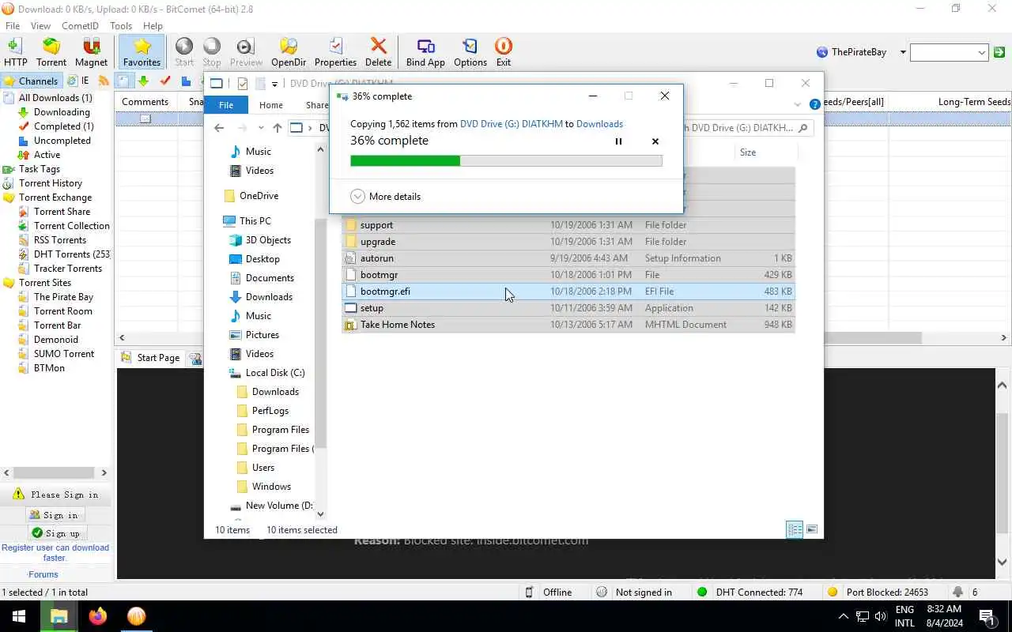Click the Explorer navigation pane vertical scrollbar
The height and width of the screenshot is (632, 1012).
(x=320, y=332)
